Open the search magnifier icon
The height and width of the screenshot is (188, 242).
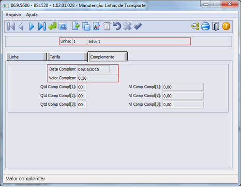pos(62,26)
